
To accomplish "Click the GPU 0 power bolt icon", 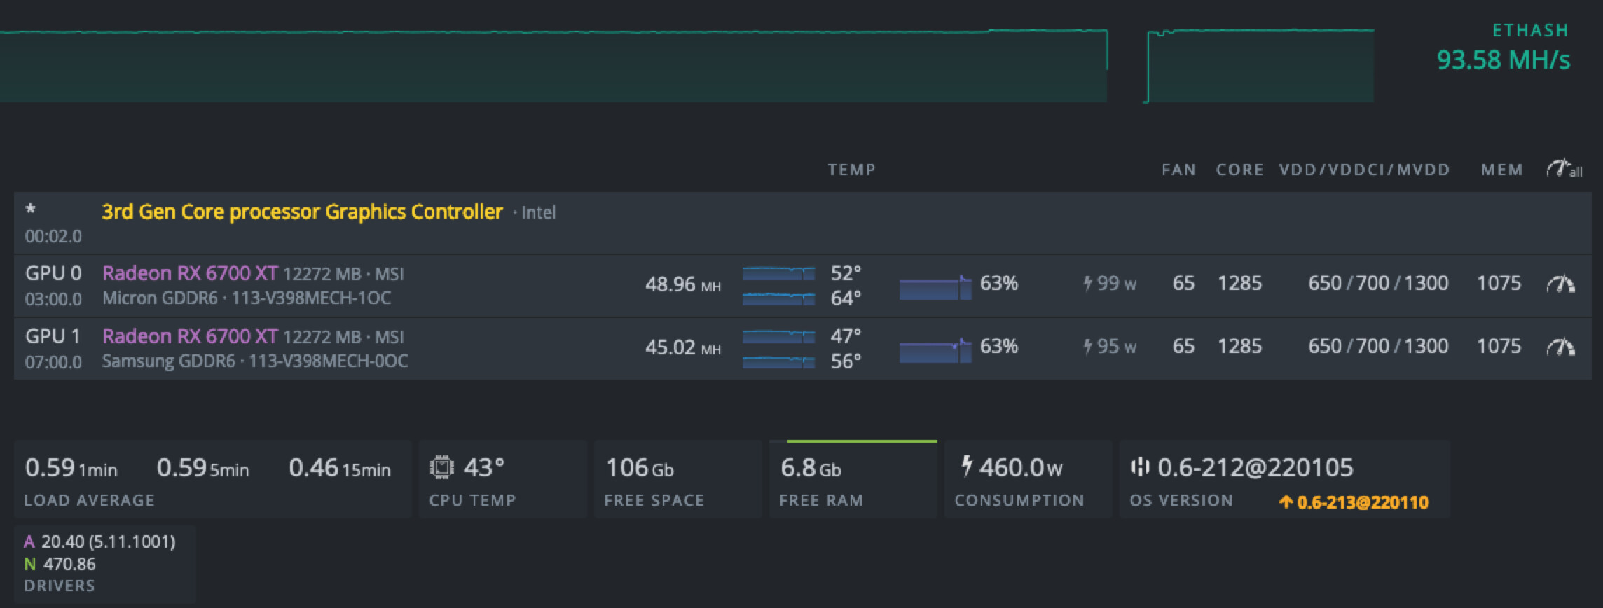I will pos(1087,284).
